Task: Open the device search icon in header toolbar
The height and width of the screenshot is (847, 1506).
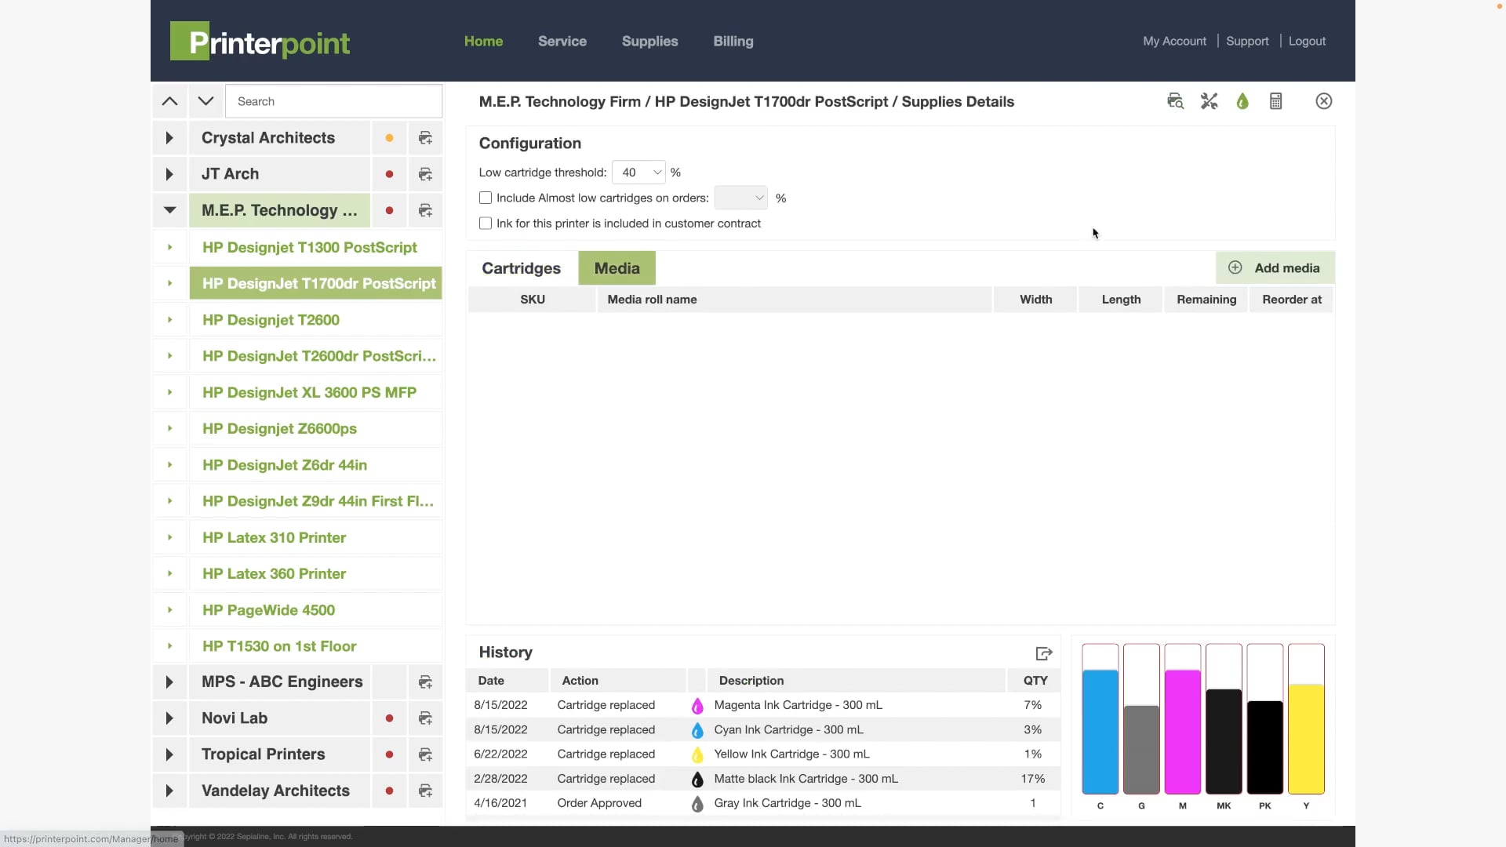Action: pos(1175,101)
